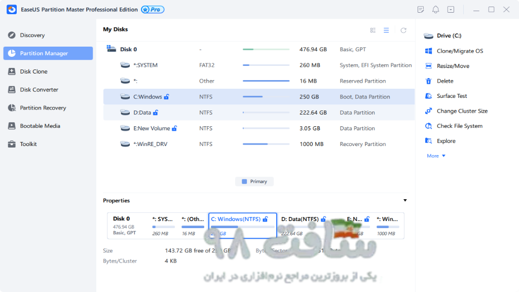Click the Discovery compass icon
Image resolution: width=519 pixels, height=292 pixels.
[x=12, y=35]
